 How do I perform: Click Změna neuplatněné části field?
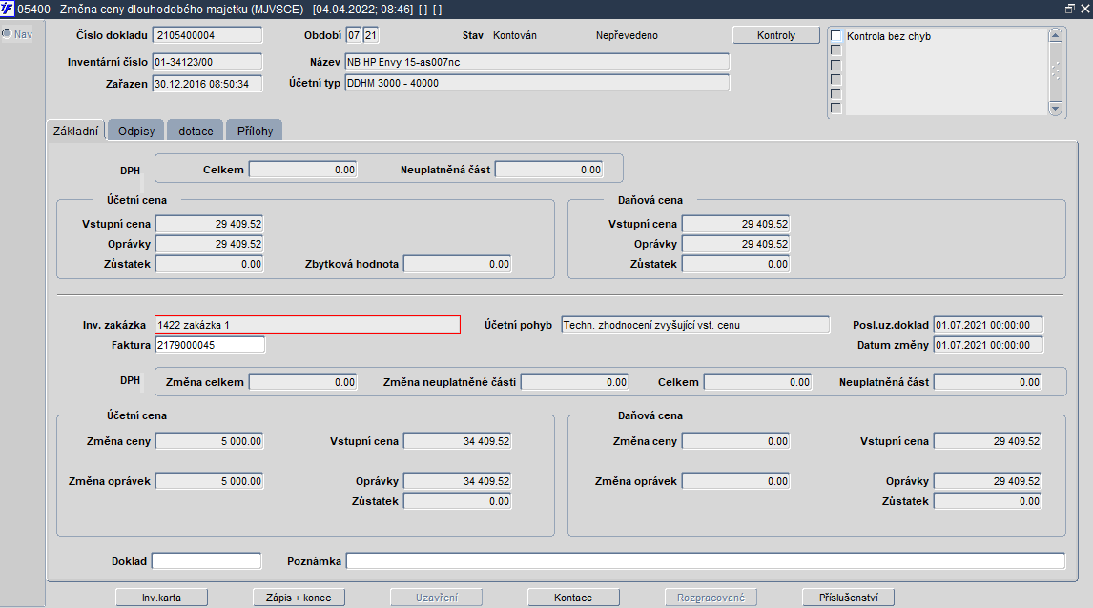[x=575, y=381]
